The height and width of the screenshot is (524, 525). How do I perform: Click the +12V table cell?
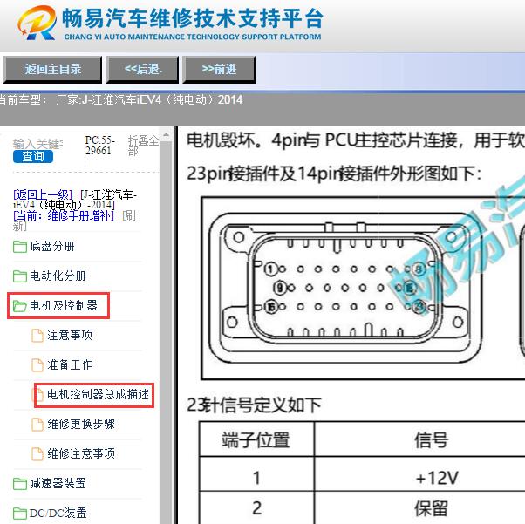pos(437,478)
